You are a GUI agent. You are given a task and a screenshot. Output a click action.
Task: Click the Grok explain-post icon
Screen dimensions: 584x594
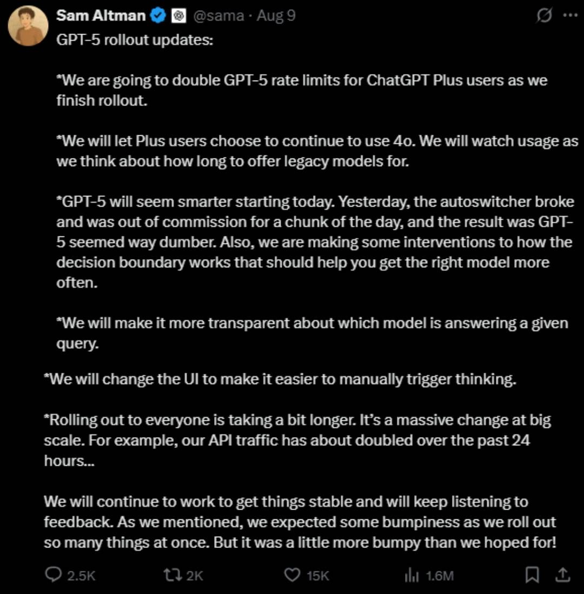click(544, 16)
